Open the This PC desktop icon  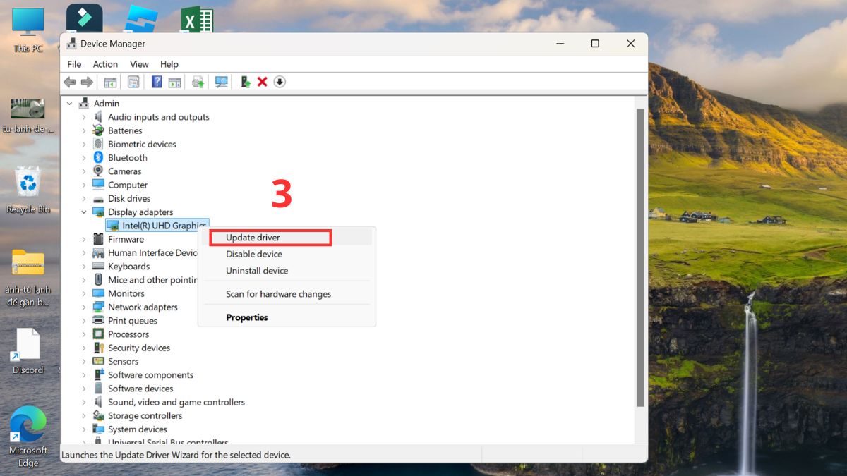(28, 30)
